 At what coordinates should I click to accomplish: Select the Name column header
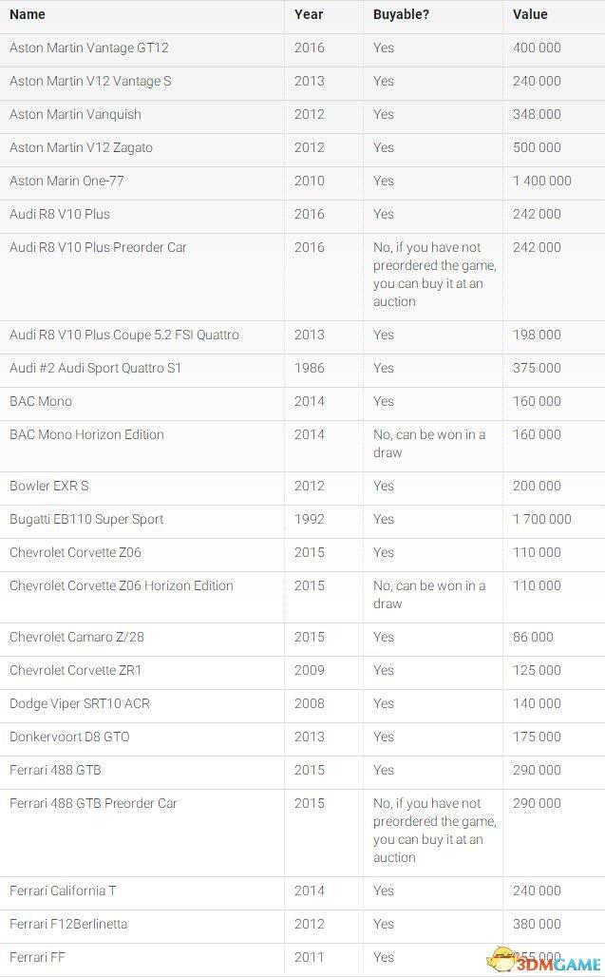pos(28,14)
